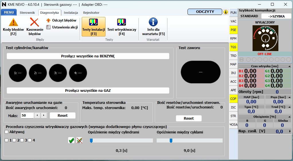Select the ISC sidebar item

pos(233,107)
